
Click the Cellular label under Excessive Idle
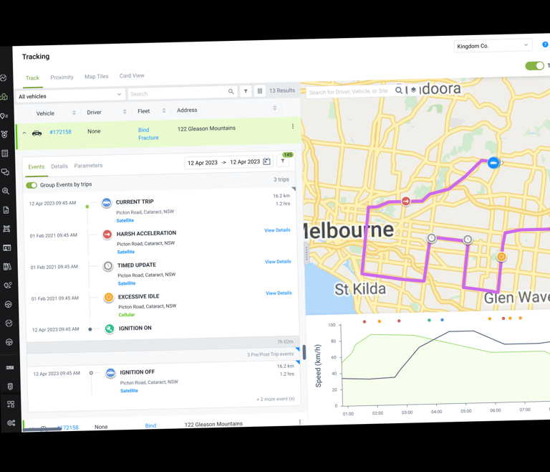pyautogui.click(x=127, y=315)
